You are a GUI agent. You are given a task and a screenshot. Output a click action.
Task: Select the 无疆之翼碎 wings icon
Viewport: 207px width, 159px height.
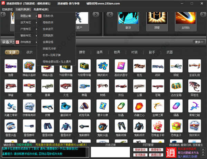(x=11, y=106)
